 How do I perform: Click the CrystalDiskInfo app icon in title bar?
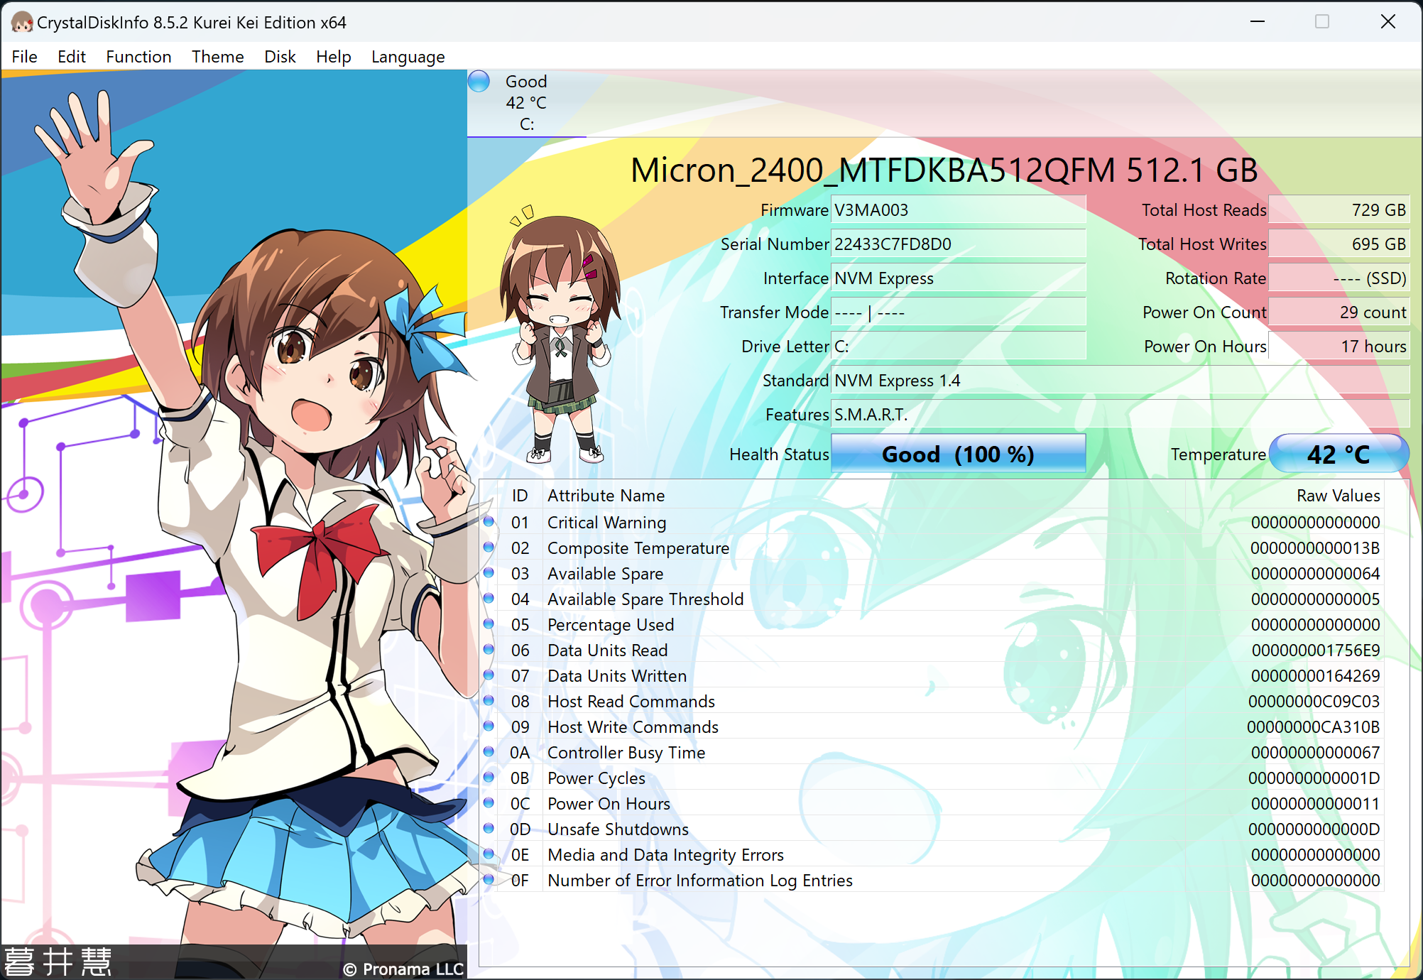tap(21, 23)
